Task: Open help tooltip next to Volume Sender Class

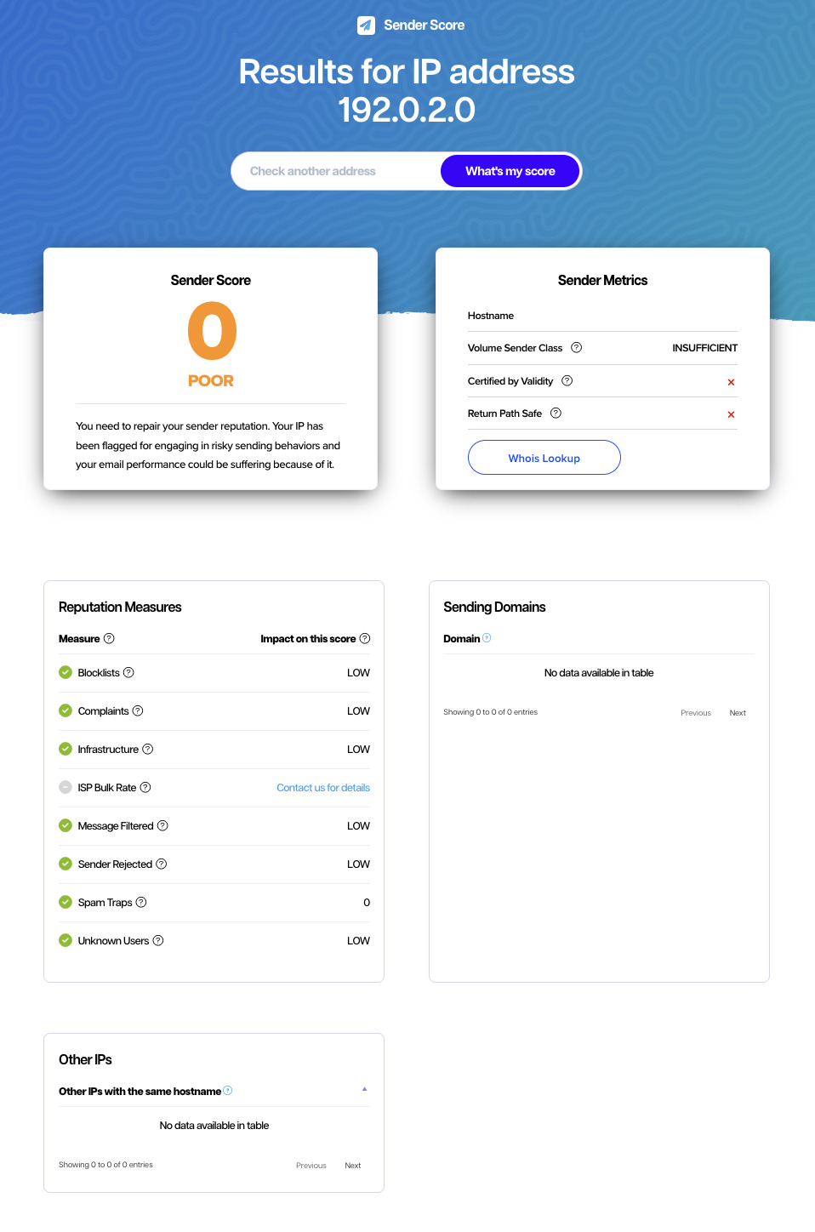Action: (x=577, y=347)
